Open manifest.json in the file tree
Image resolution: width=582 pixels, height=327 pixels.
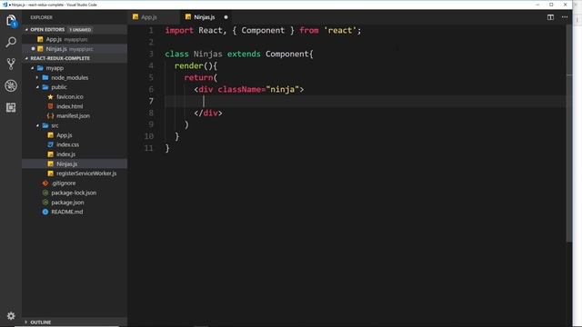(73, 116)
